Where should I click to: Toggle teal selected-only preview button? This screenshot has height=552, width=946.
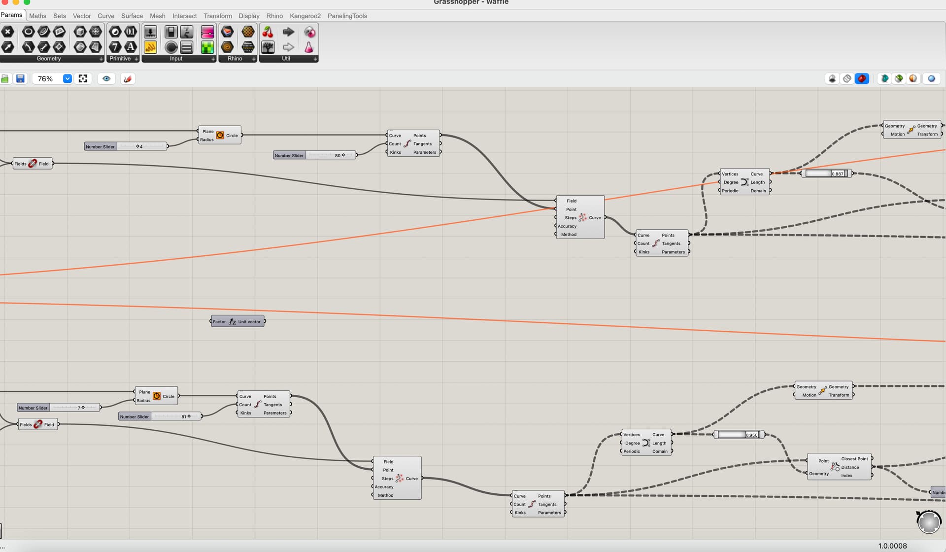885,79
